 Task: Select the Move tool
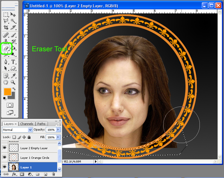pyautogui.click(x=13, y=15)
